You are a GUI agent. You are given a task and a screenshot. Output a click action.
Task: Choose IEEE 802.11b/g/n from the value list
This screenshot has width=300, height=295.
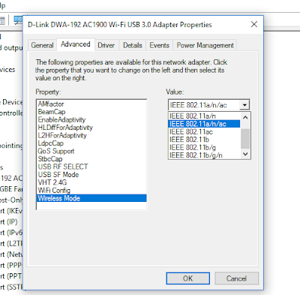pyautogui.click(x=204, y=155)
